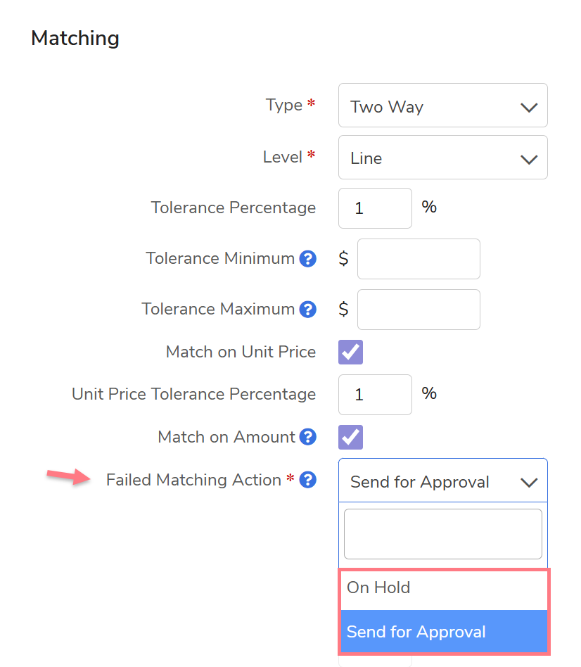Open the Type dropdown showing Two Way
Screen dimensions: 581x667
442,106
